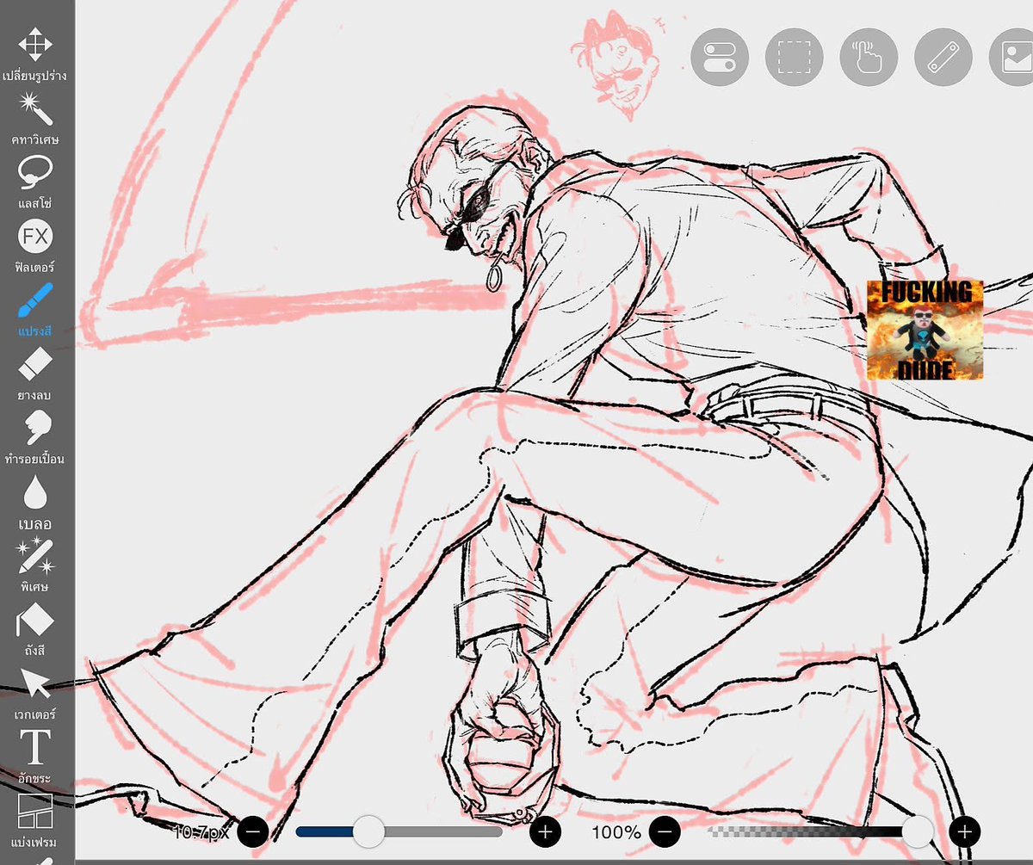Select the Eraser tool (ยางลบ)

(35, 373)
